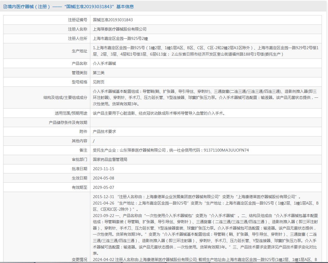The height and width of the screenshot is (263, 328).
Task: Click the 管理类别 label
Action: [80, 73]
